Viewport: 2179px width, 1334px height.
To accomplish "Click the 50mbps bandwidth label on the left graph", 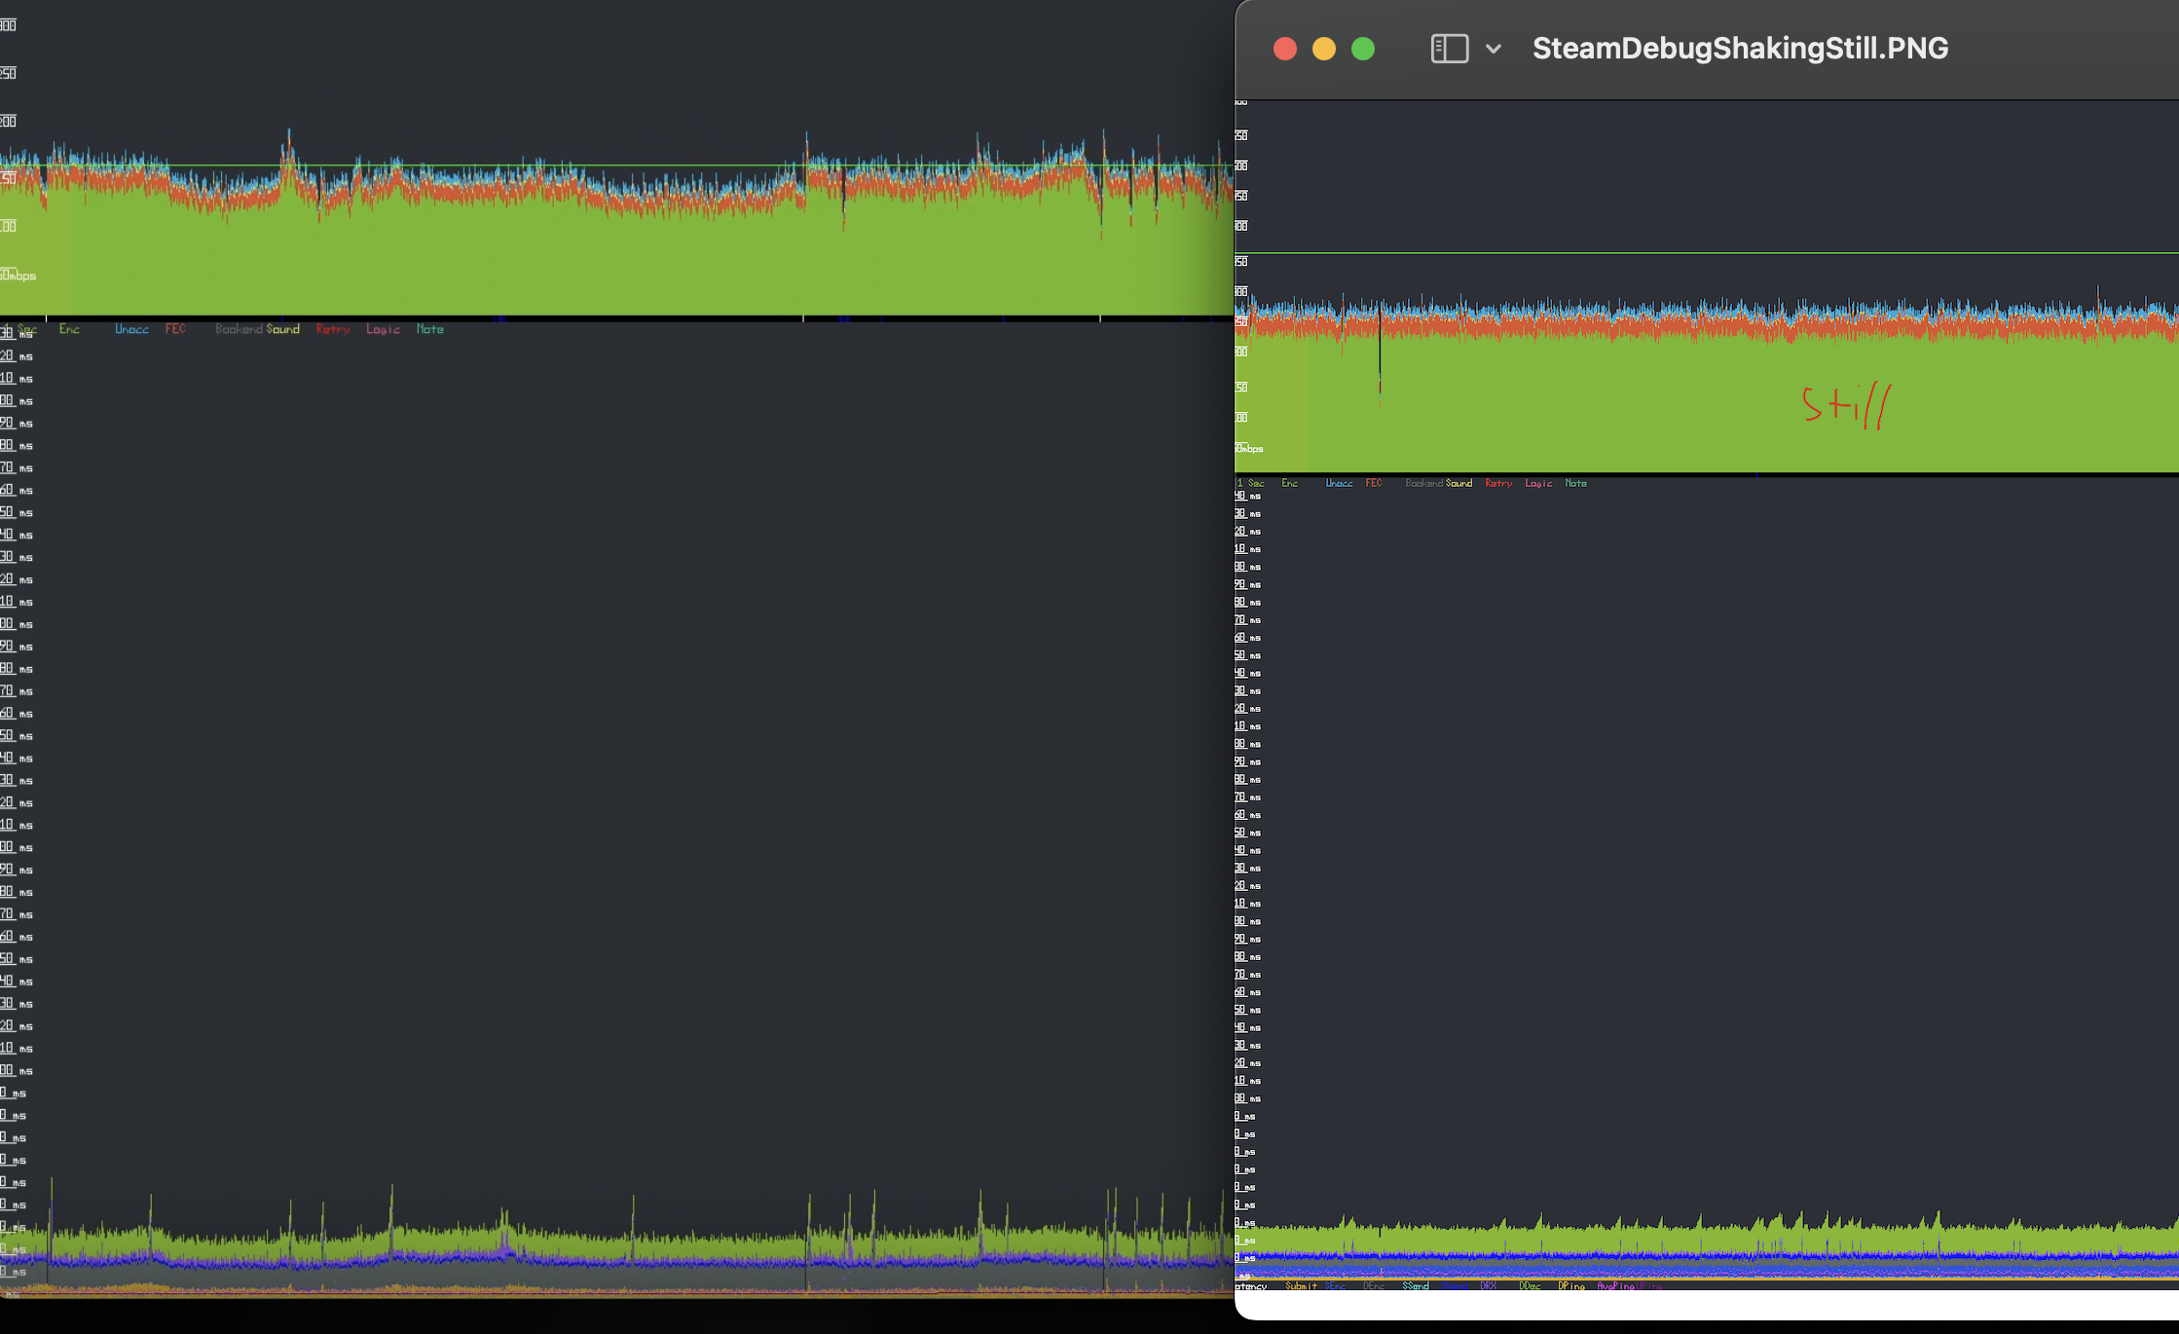I will (18, 276).
